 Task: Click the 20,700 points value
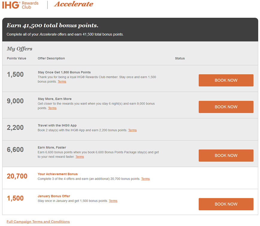[x=17, y=176]
